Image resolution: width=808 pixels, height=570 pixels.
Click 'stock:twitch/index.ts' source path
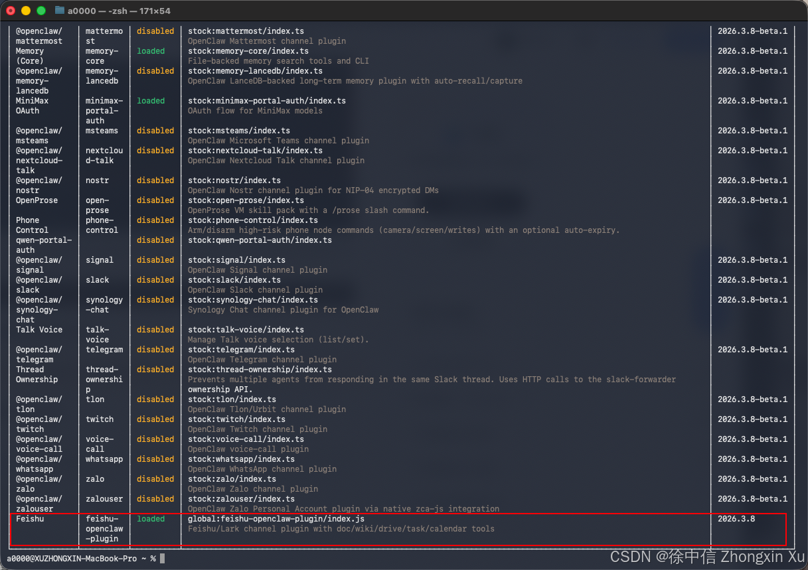236,419
